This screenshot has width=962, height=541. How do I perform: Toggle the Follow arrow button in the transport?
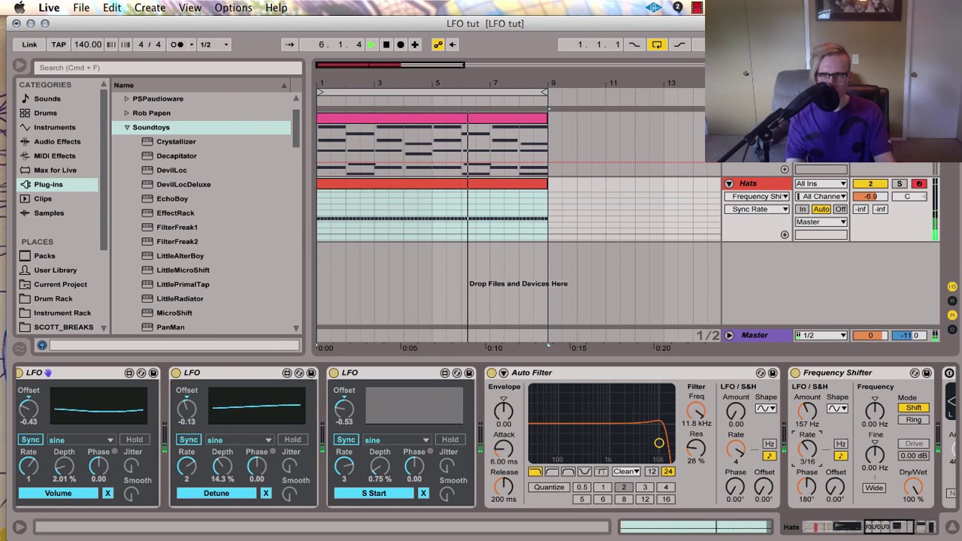(x=290, y=44)
